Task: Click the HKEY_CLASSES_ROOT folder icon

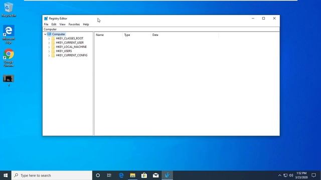Action: point(53,38)
